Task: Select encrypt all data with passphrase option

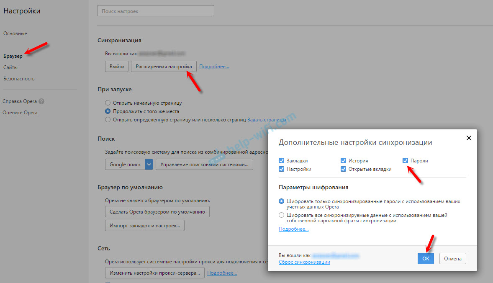Action: (x=282, y=215)
